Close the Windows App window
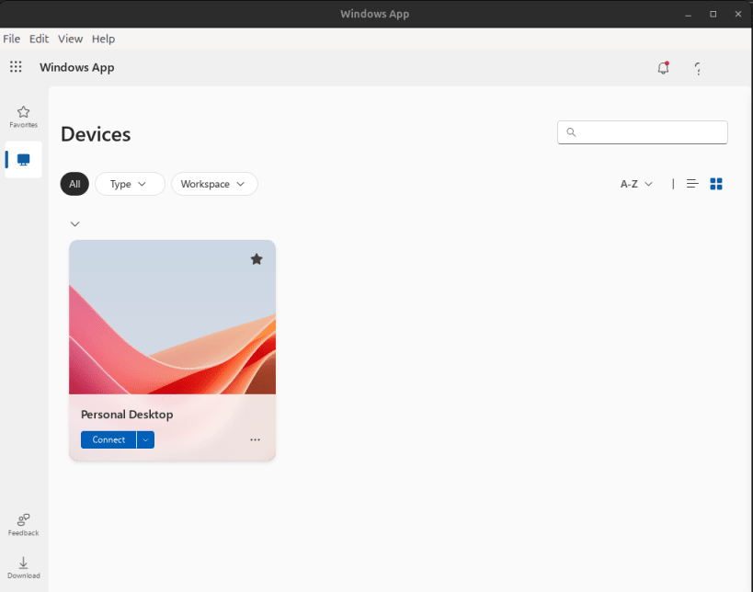 738,15
